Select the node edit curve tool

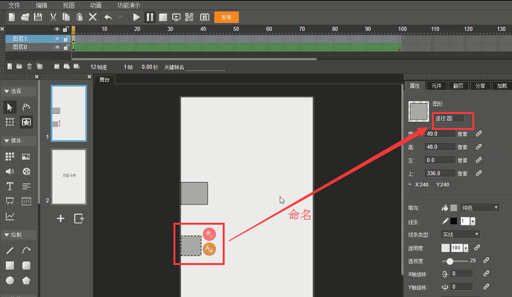point(26,107)
